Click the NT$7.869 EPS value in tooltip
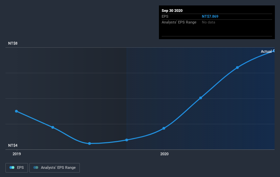280x177 pixels. click(210, 16)
